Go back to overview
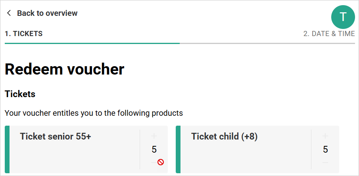This screenshot has height=176, width=359. [x=47, y=13]
